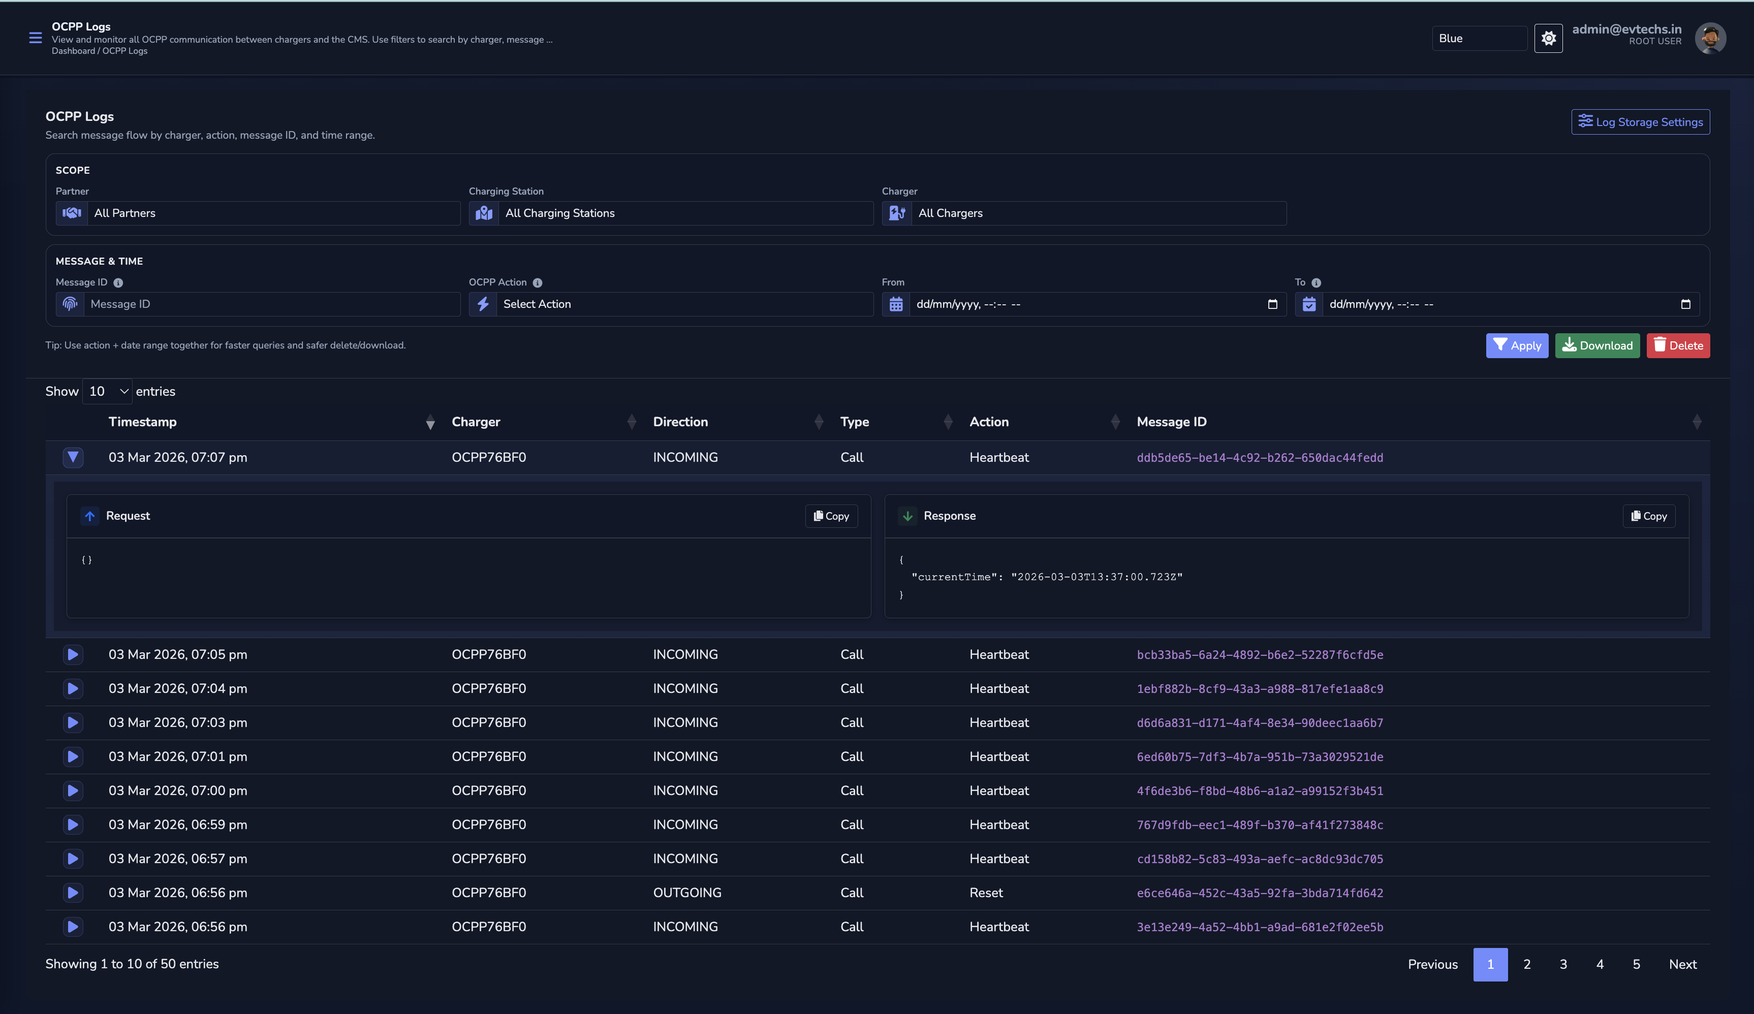1754x1014 pixels.
Task: Open the Select Action dropdown
Action: tap(682, 304)
